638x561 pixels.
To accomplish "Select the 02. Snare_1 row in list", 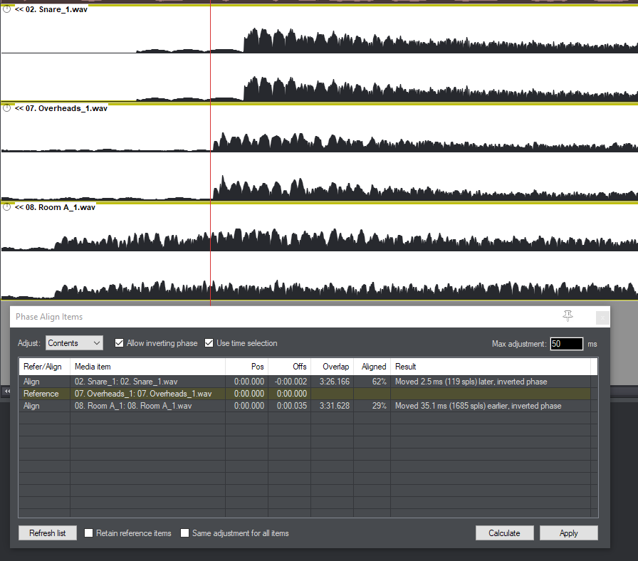I will pos(305,382).
